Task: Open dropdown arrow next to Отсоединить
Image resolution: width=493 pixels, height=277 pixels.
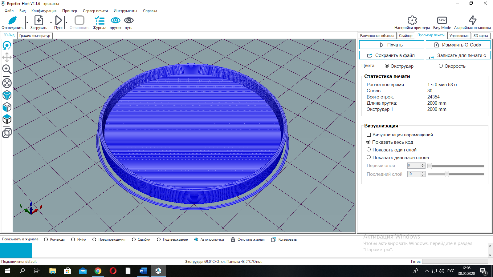Action: 27,23
